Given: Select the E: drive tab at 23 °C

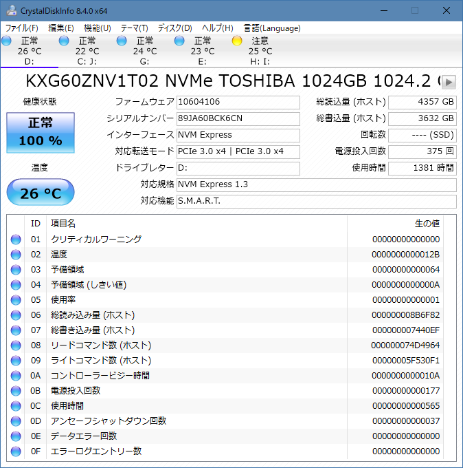Looking at the screenshot, I should pos(203,51).
